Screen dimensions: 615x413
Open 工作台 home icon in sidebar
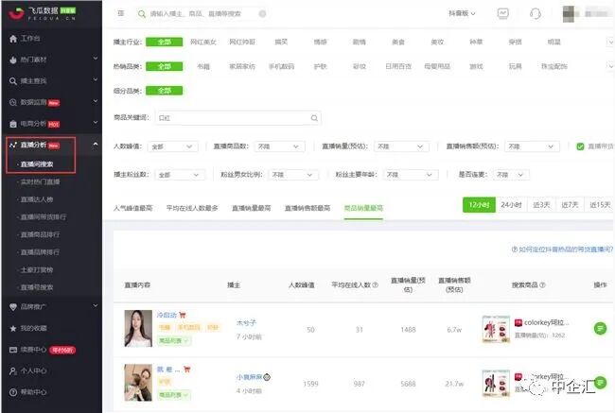(x=13, y=39)
